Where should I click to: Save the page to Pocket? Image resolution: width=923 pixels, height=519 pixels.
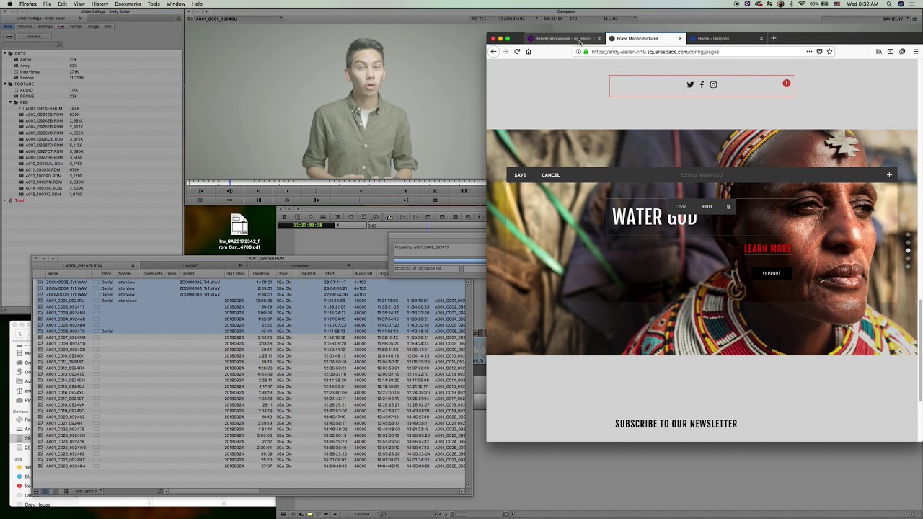tap(819, 51)
